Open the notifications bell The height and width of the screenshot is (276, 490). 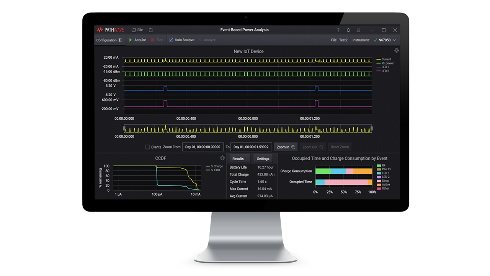click(348, 30)
